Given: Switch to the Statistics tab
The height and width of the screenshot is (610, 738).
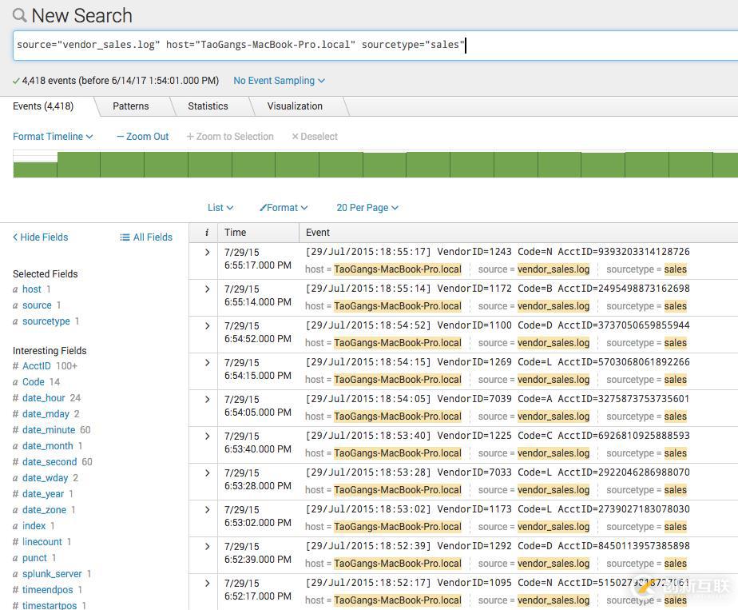Looking at the screenshot, I should (x=208, y=106).
